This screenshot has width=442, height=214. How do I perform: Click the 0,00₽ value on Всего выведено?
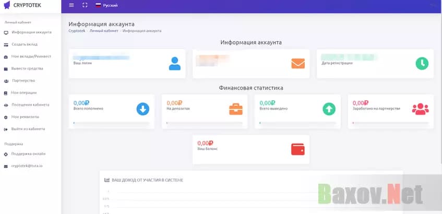(x=267, y=103)
